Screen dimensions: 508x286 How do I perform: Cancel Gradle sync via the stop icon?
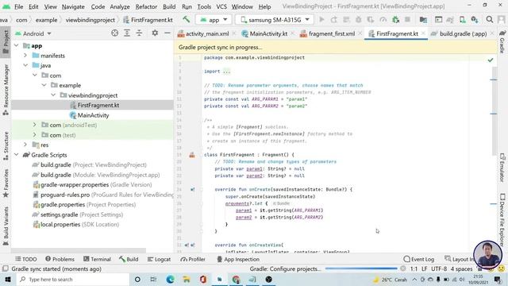(x=403, y=269)
